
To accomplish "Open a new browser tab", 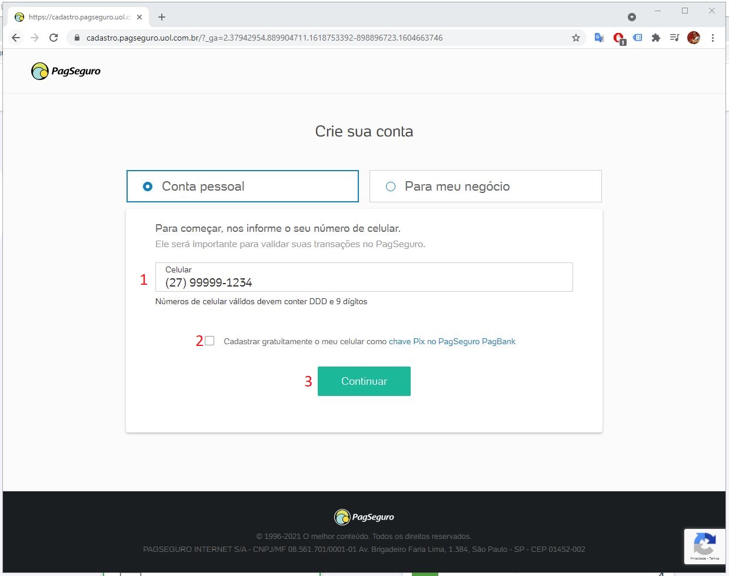I will (x=162, y=17).
